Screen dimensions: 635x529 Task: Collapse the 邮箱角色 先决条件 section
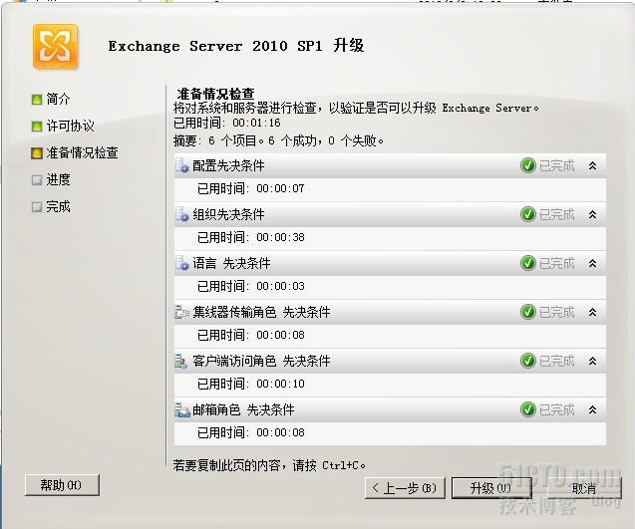point(592,410)
